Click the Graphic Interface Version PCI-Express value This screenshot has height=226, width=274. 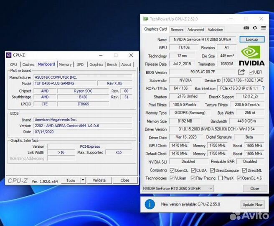[90, 146]
